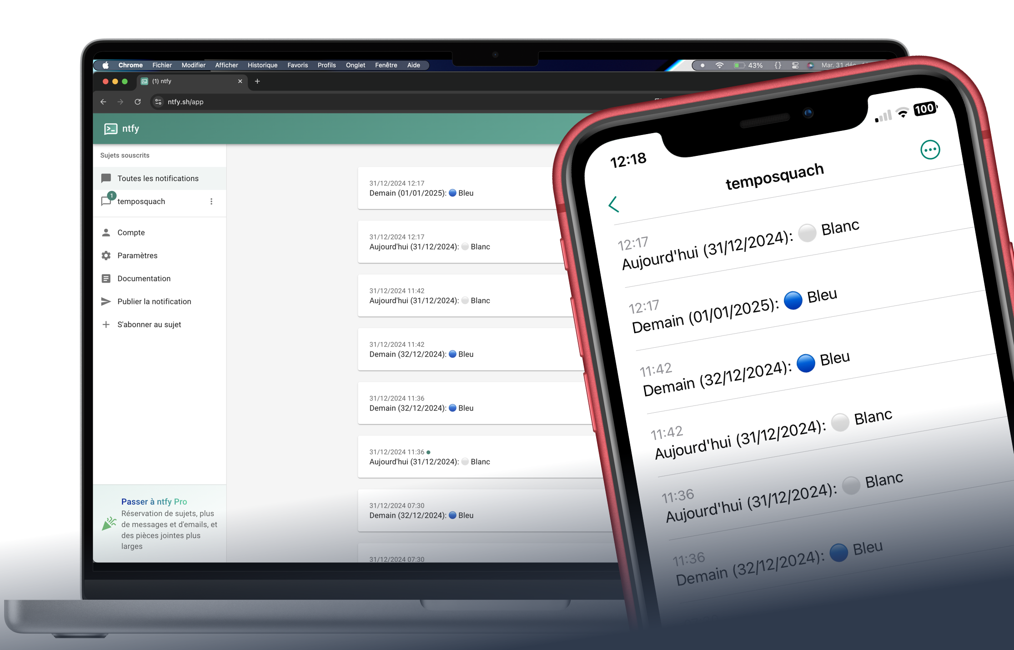Viewport: 1014px width, 650px height.
Task: Open the Fichier menu
Action: 162,65
